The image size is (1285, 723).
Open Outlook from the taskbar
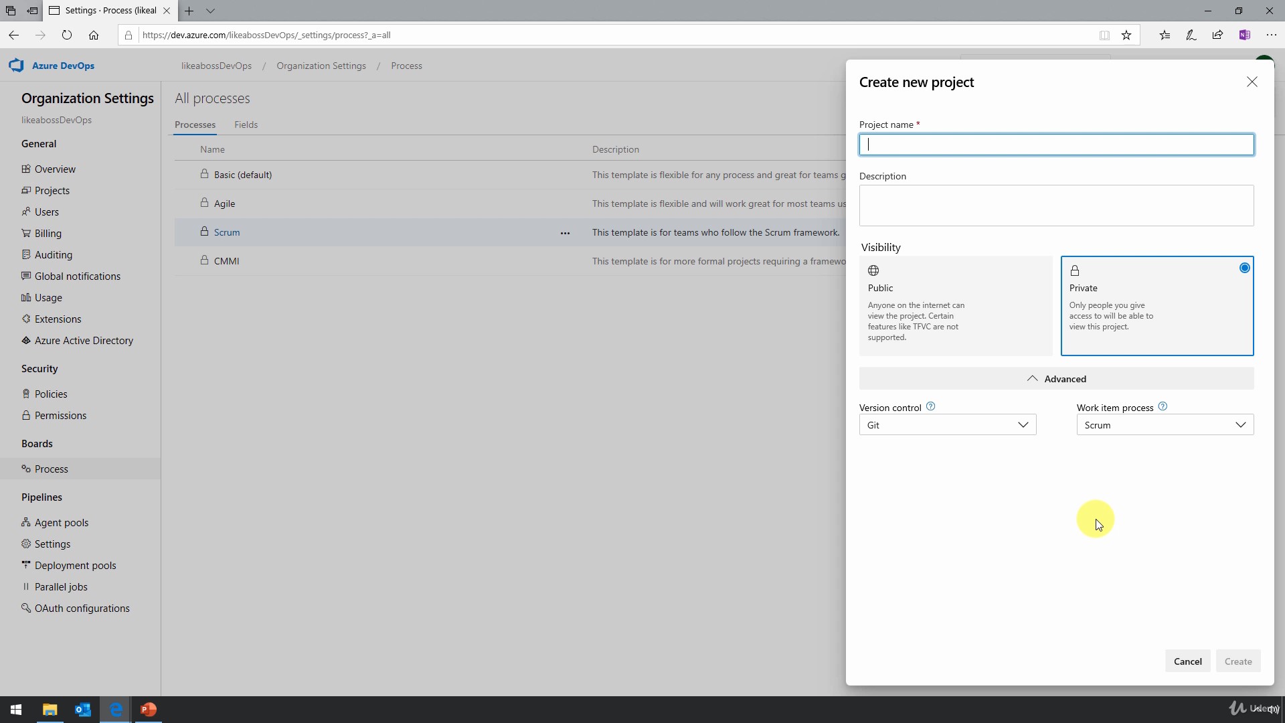point(83,710)
